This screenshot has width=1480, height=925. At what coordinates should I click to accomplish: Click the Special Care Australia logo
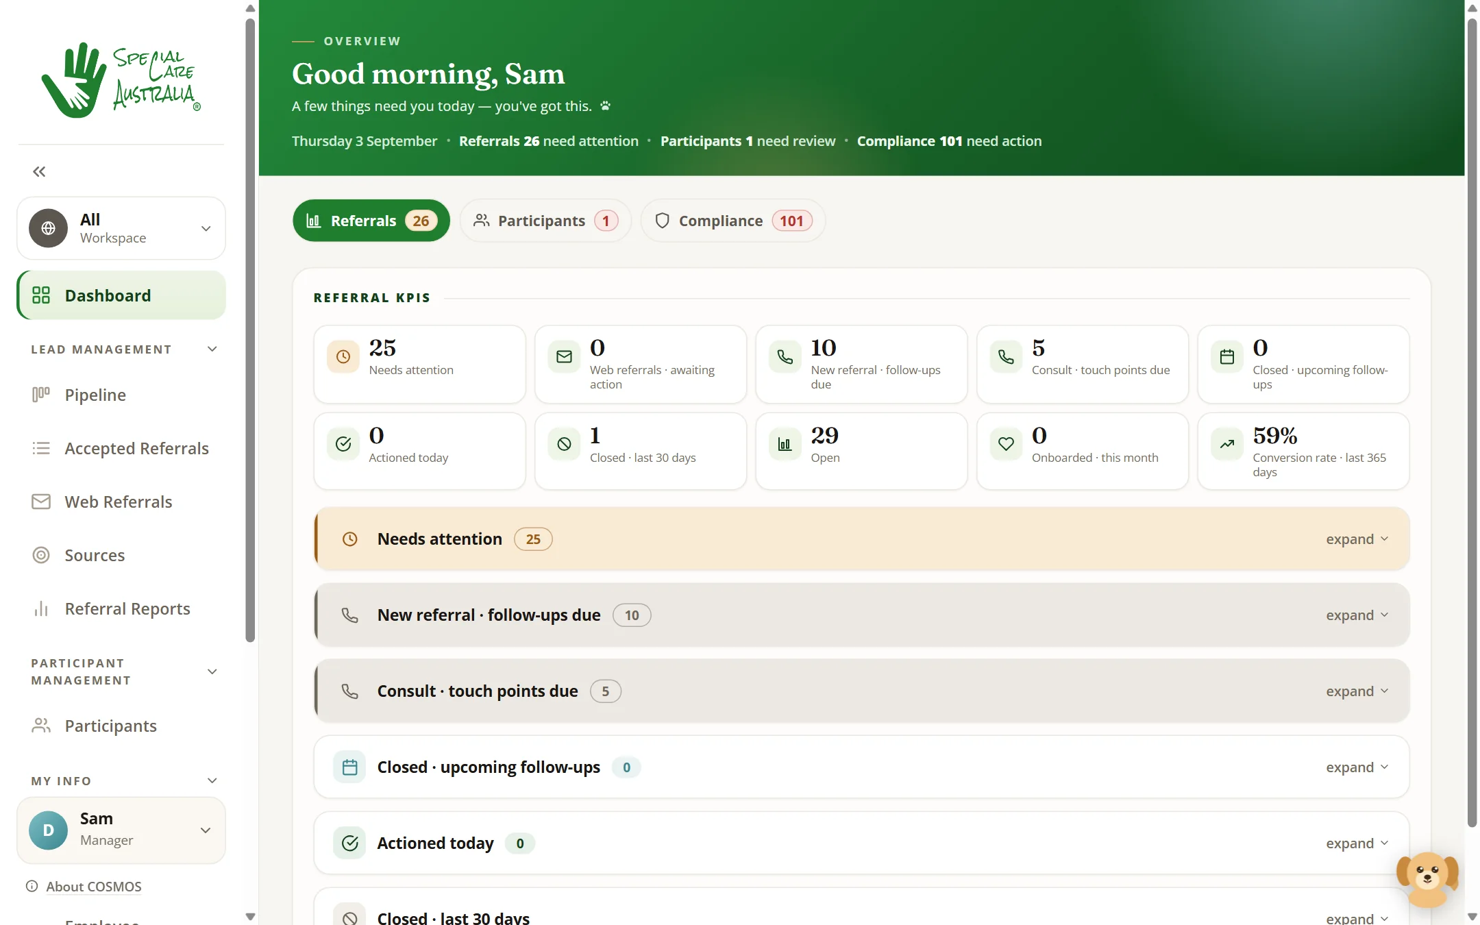(121, 80)
